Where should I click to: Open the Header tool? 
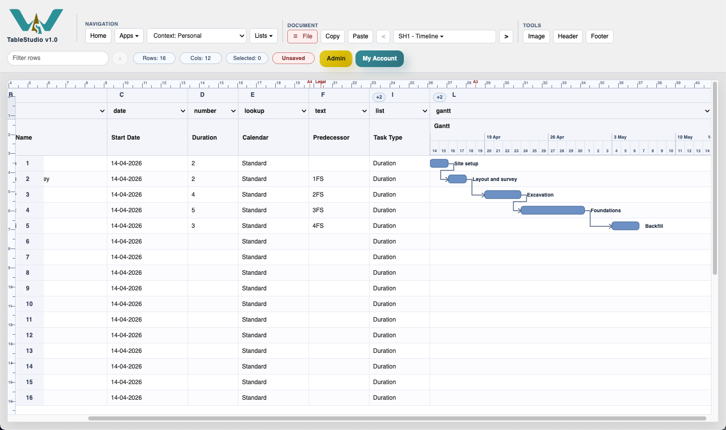568,36
